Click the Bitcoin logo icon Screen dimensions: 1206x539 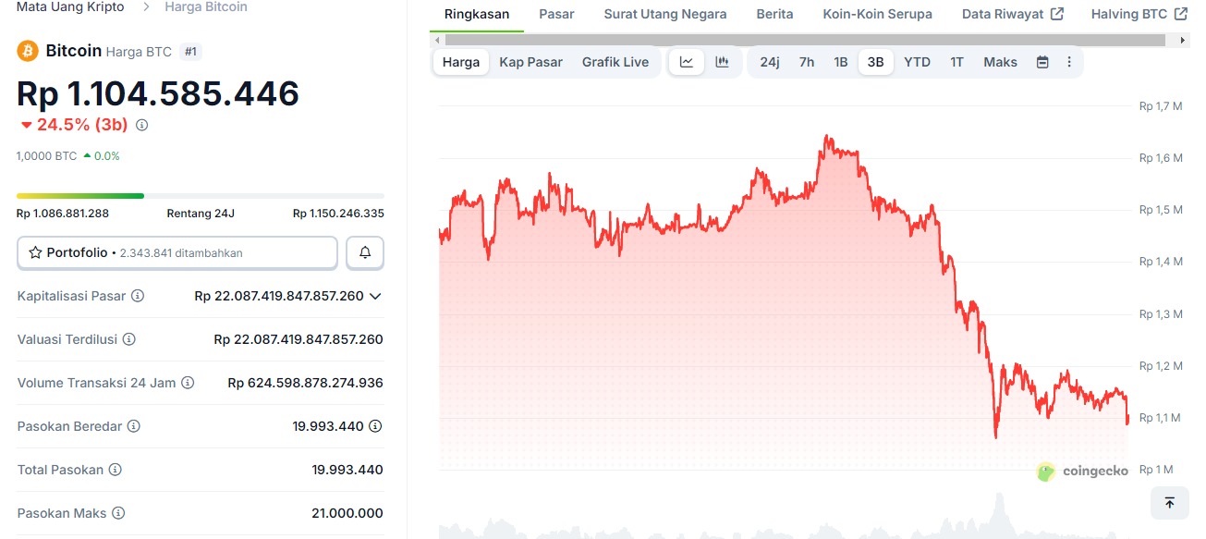tap(26, 51)
